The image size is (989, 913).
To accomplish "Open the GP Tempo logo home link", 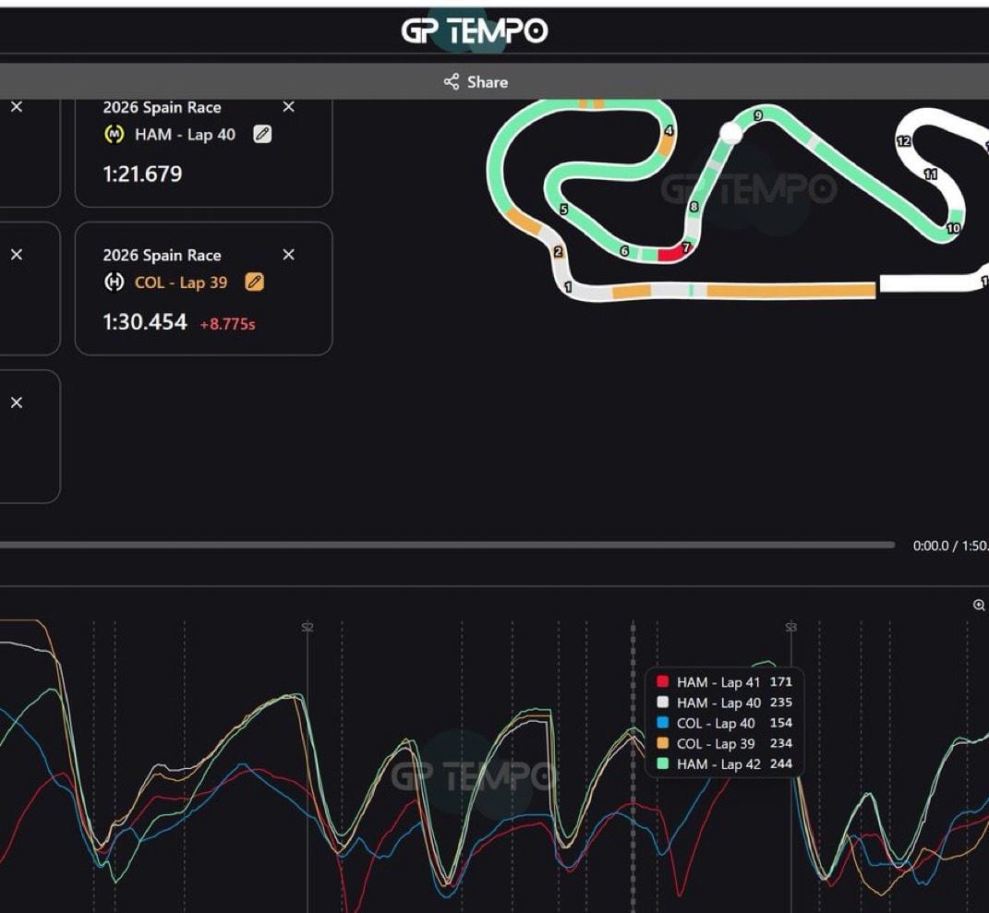I will click(x=475, y=30).
